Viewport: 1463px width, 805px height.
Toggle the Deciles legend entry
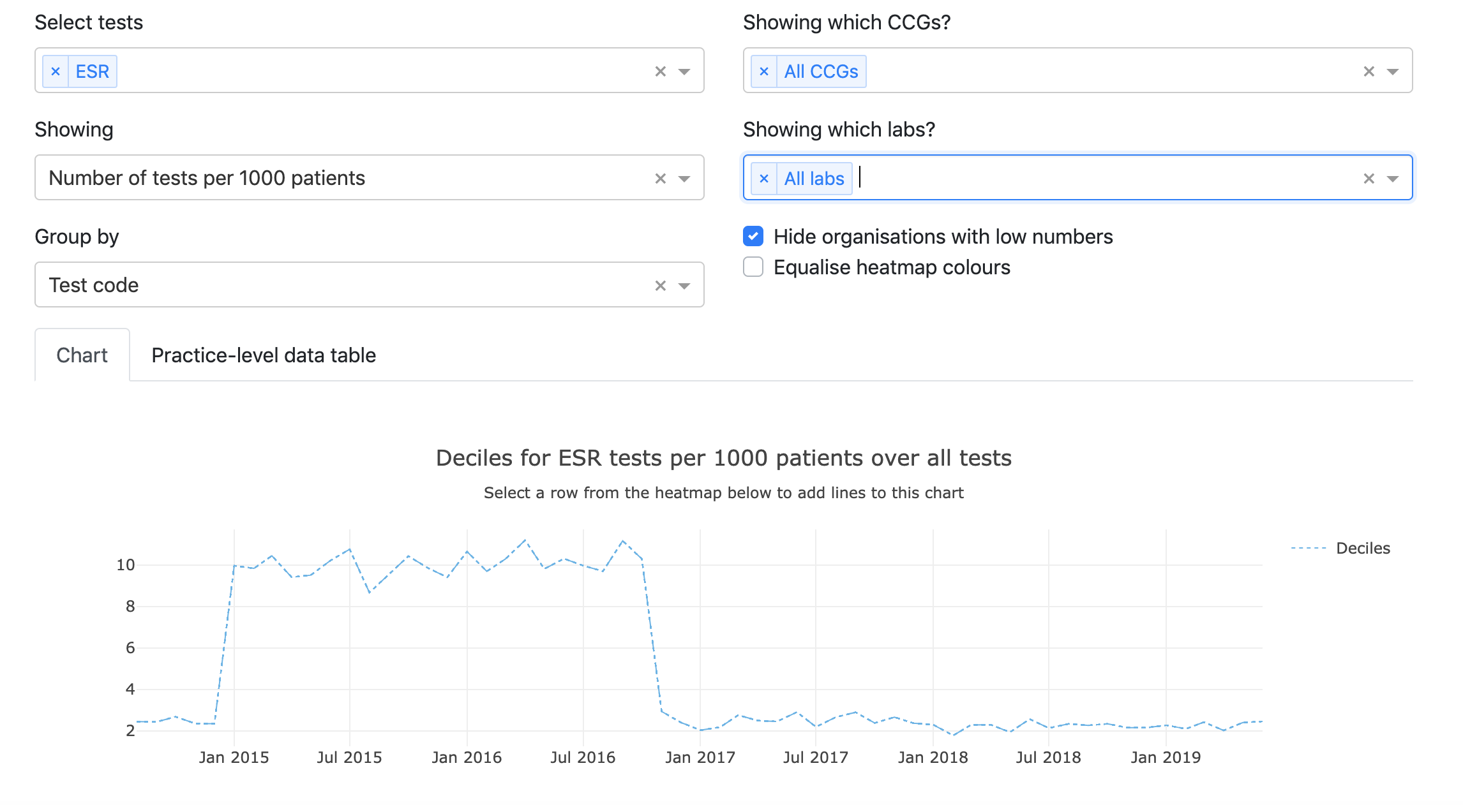tap(1362, 548)
